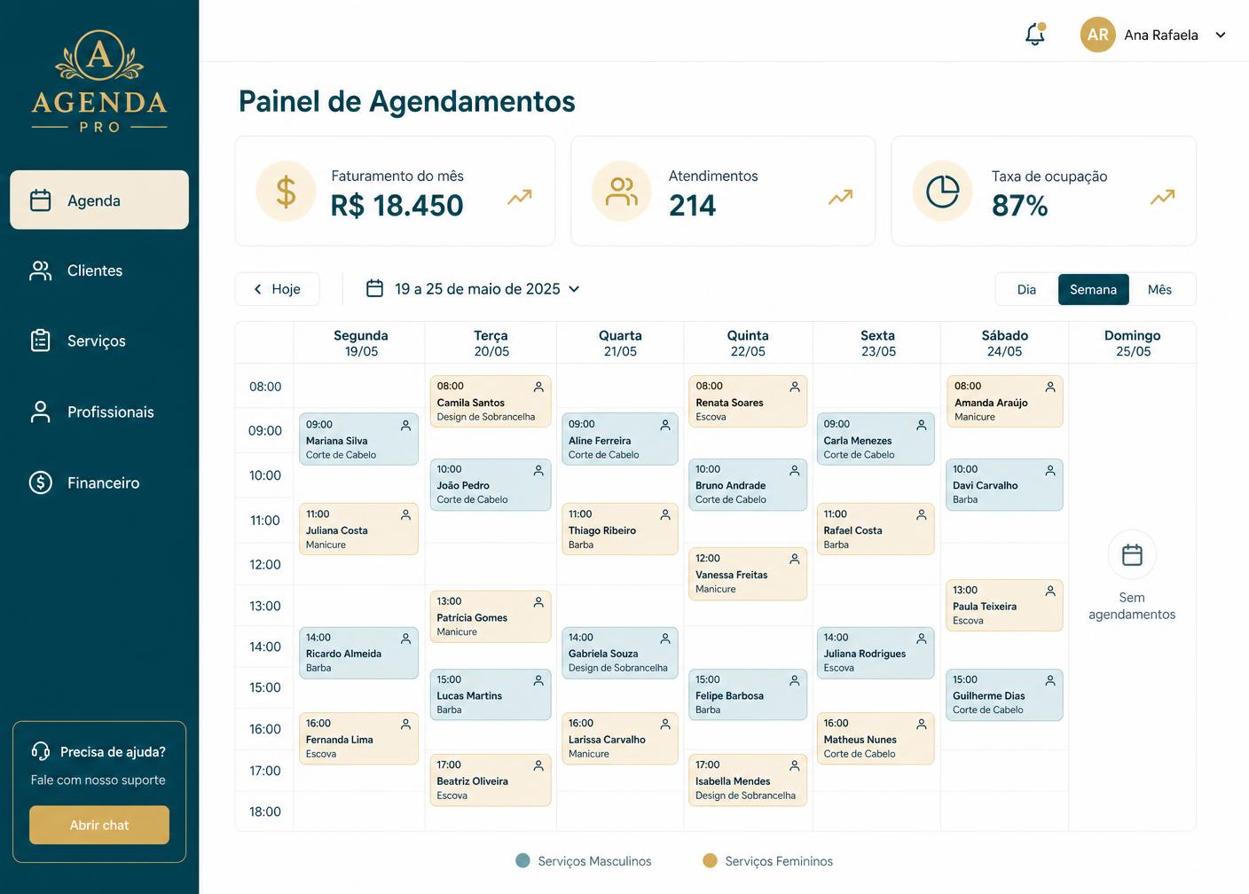Viewport: 1249px width, 894px height.
Task: Open Isabella Mendes 17:00 appointment card
Action: 748,780
